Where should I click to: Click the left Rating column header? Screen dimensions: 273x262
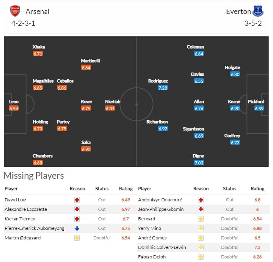pyautogui.click(x=126, y=189)
